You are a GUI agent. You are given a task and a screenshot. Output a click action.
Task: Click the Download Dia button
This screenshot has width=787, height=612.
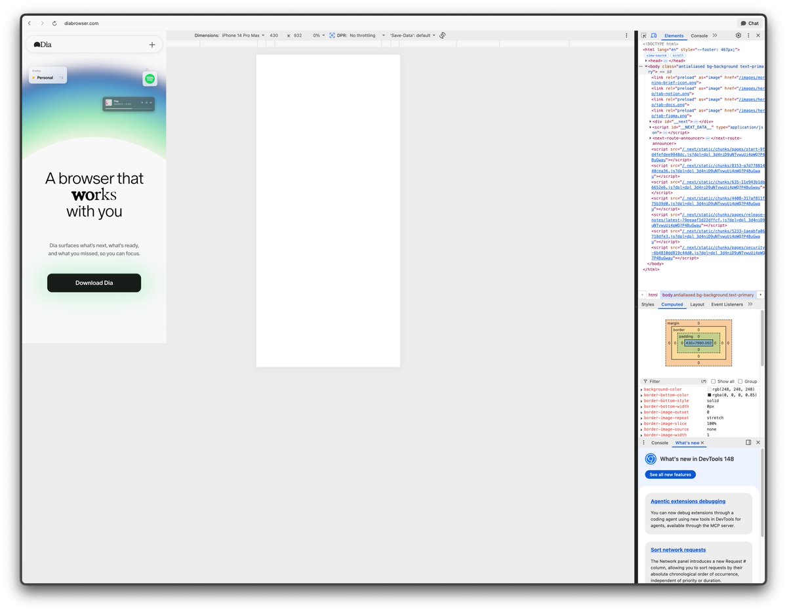click(x=94, y=283)
